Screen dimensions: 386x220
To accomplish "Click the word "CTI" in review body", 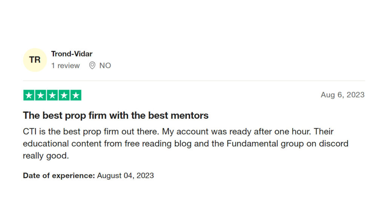I will 30,132.
